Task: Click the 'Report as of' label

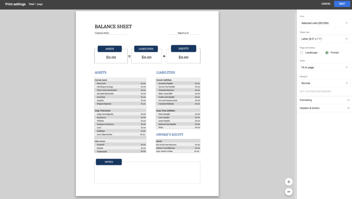Action: [183, 33]
